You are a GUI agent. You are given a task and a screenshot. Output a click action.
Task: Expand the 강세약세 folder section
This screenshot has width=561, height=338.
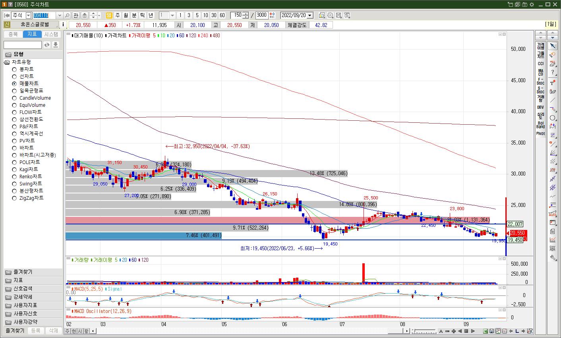coord(33,297)
